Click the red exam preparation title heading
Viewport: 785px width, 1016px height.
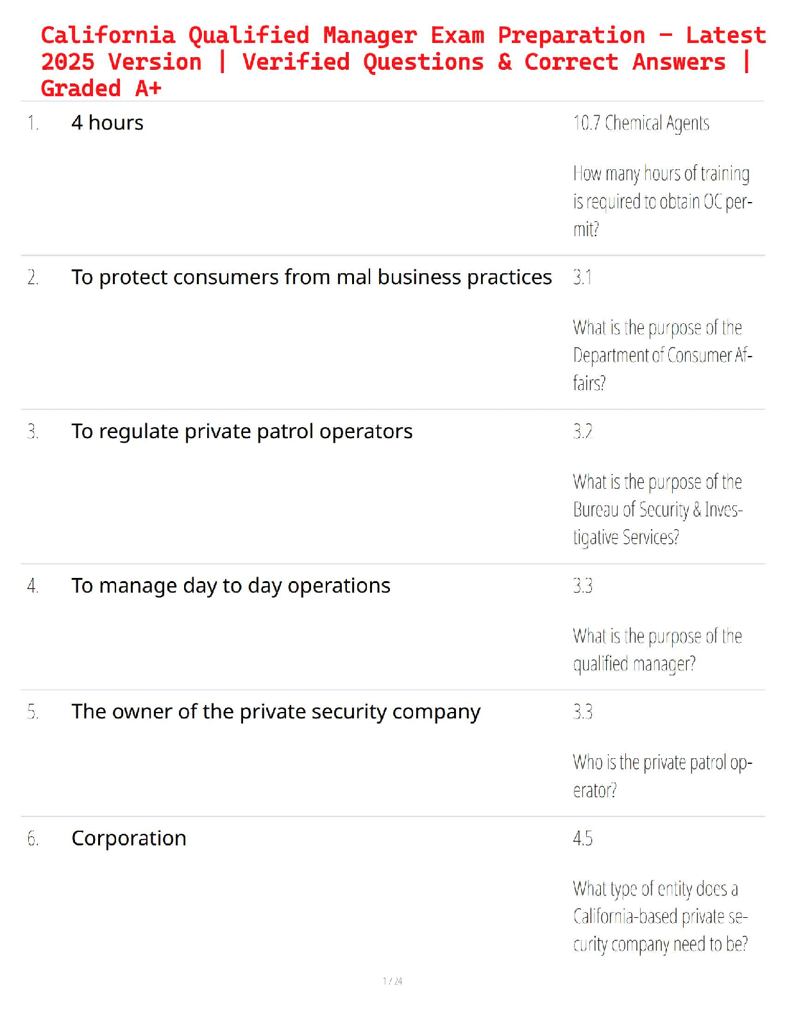pos(403,62)
